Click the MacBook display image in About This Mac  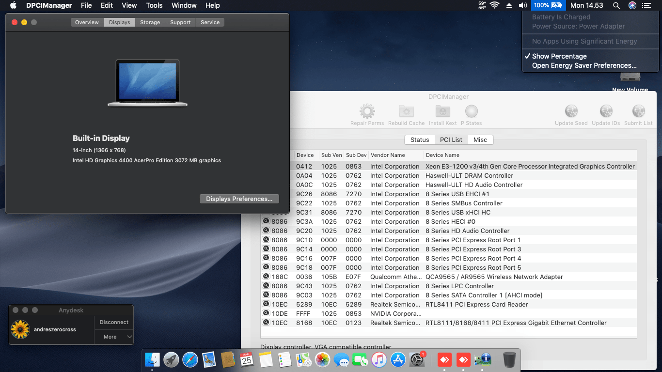pyautogui.click(x=147, y=82)
